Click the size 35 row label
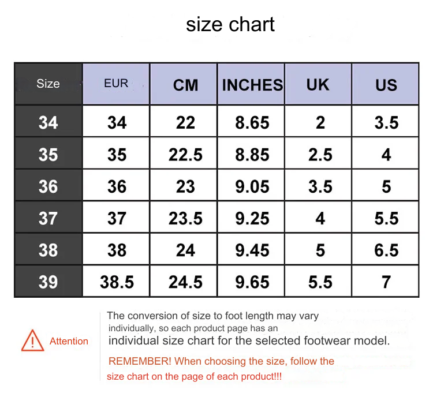Viewport: 433px width, 397px height. point(48,155)
